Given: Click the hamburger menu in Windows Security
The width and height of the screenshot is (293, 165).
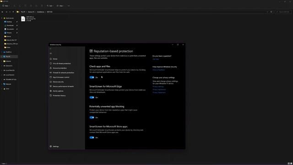Looking at the screenshot, I should click(x=51, y=54).
